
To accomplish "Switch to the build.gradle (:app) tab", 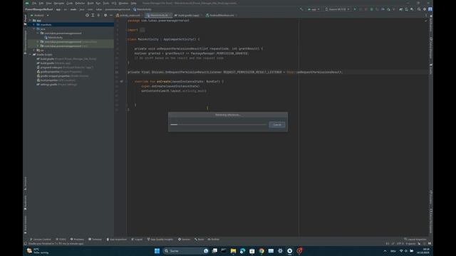I will click(x=187, y=15).
